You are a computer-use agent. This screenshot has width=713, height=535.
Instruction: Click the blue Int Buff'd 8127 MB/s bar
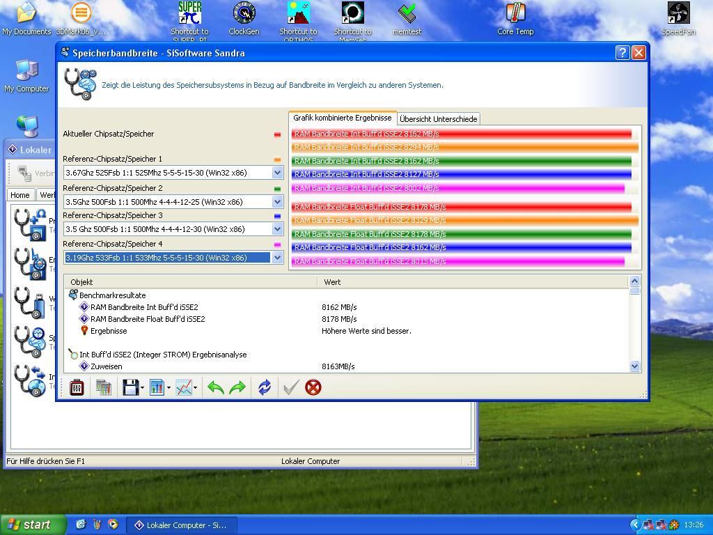[x=462, y=174]
